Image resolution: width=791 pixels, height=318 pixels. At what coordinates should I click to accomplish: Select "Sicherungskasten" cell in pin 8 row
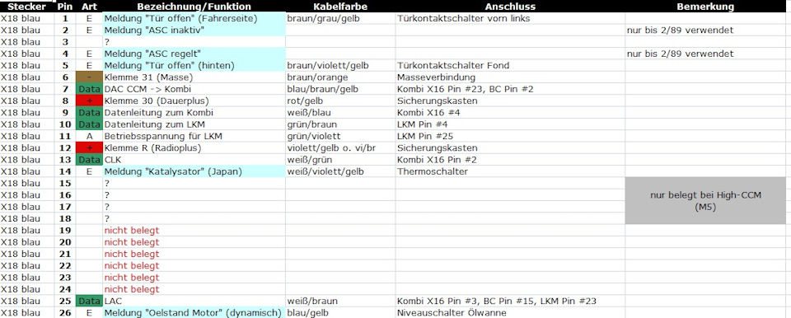(x=510, y=101)
